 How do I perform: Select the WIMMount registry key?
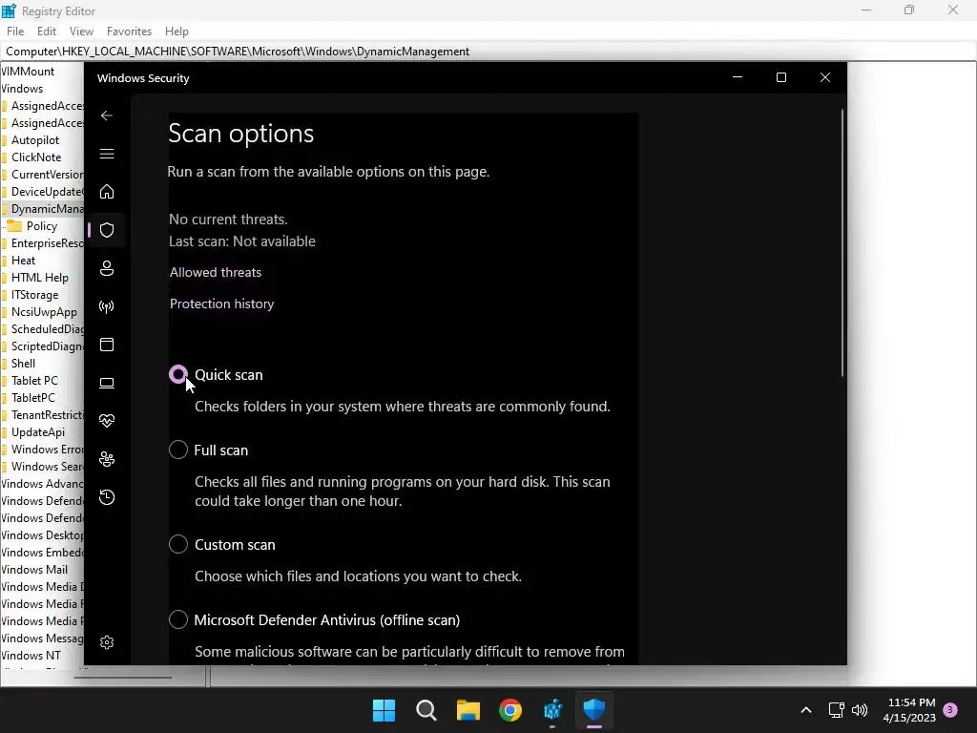(28, 72)
